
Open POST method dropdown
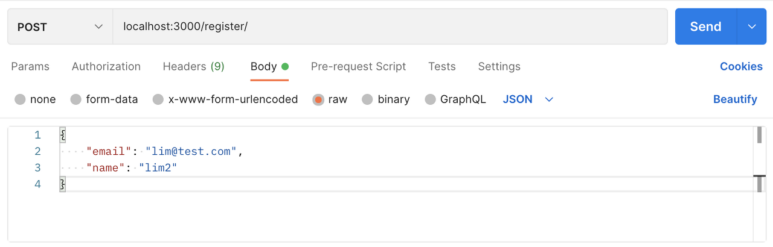(60, 27)
